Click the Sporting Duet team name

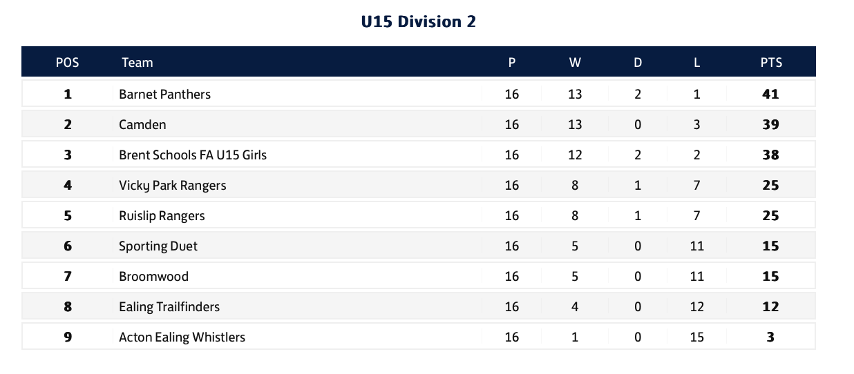[158, 246]
